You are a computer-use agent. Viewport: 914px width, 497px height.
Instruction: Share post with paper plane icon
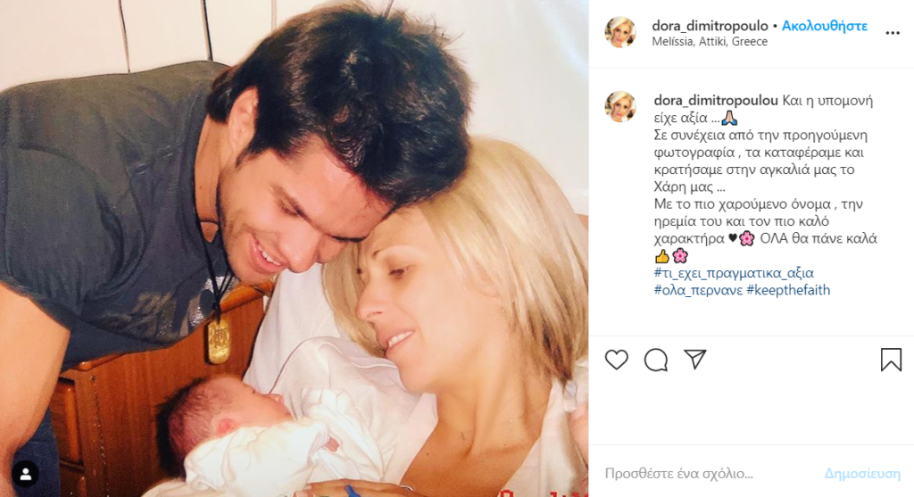coord(694,359)
